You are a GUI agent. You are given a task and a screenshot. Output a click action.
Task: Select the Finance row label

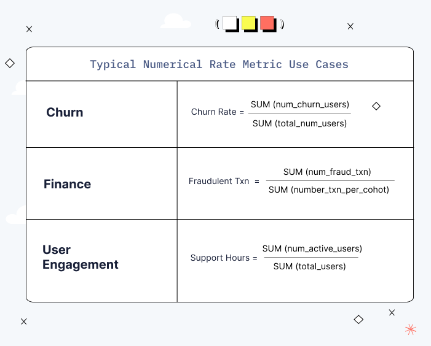pos(67,184)
